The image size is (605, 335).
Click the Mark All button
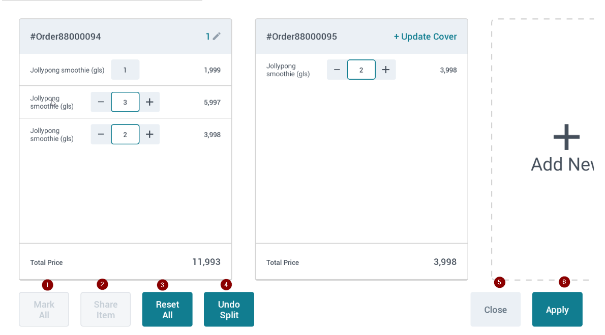(44, 310)
